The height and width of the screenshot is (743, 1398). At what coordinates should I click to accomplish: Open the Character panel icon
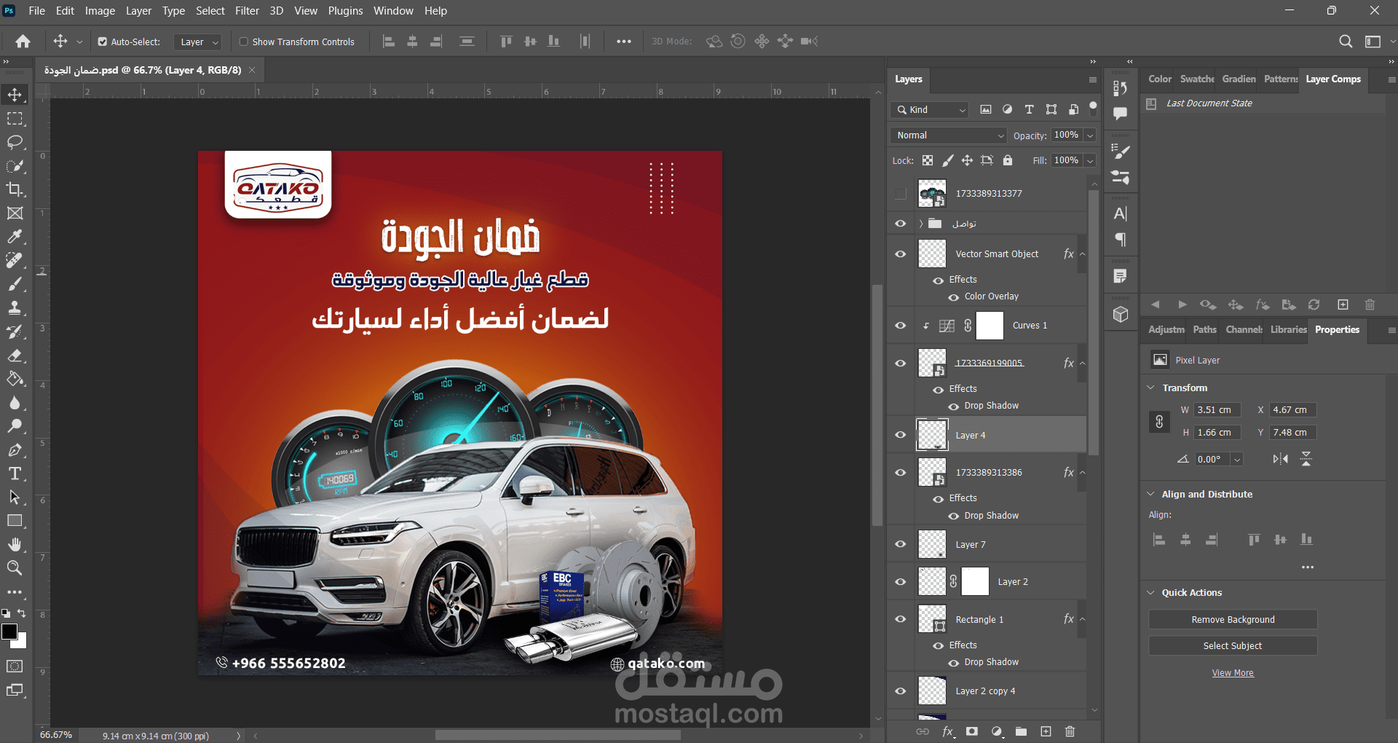tap(1121, 213)
